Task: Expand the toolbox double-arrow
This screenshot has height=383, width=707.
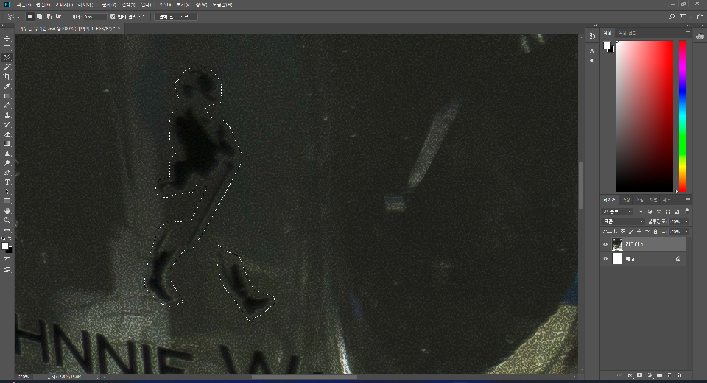Action: coord(3,25)
